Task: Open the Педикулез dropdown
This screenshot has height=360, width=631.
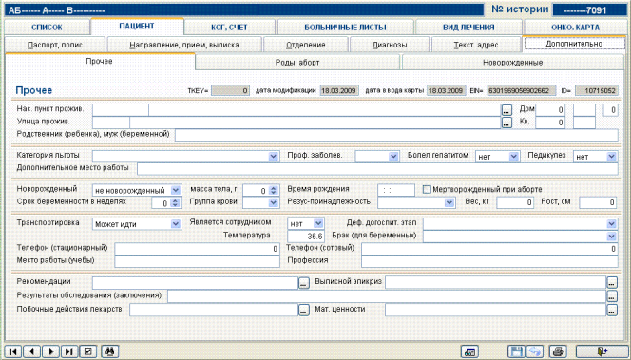Action: pos(612,157)
